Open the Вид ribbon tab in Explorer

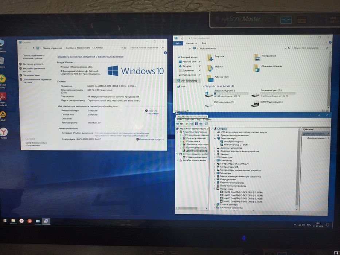pyautogui.click(x=204, y=43)
